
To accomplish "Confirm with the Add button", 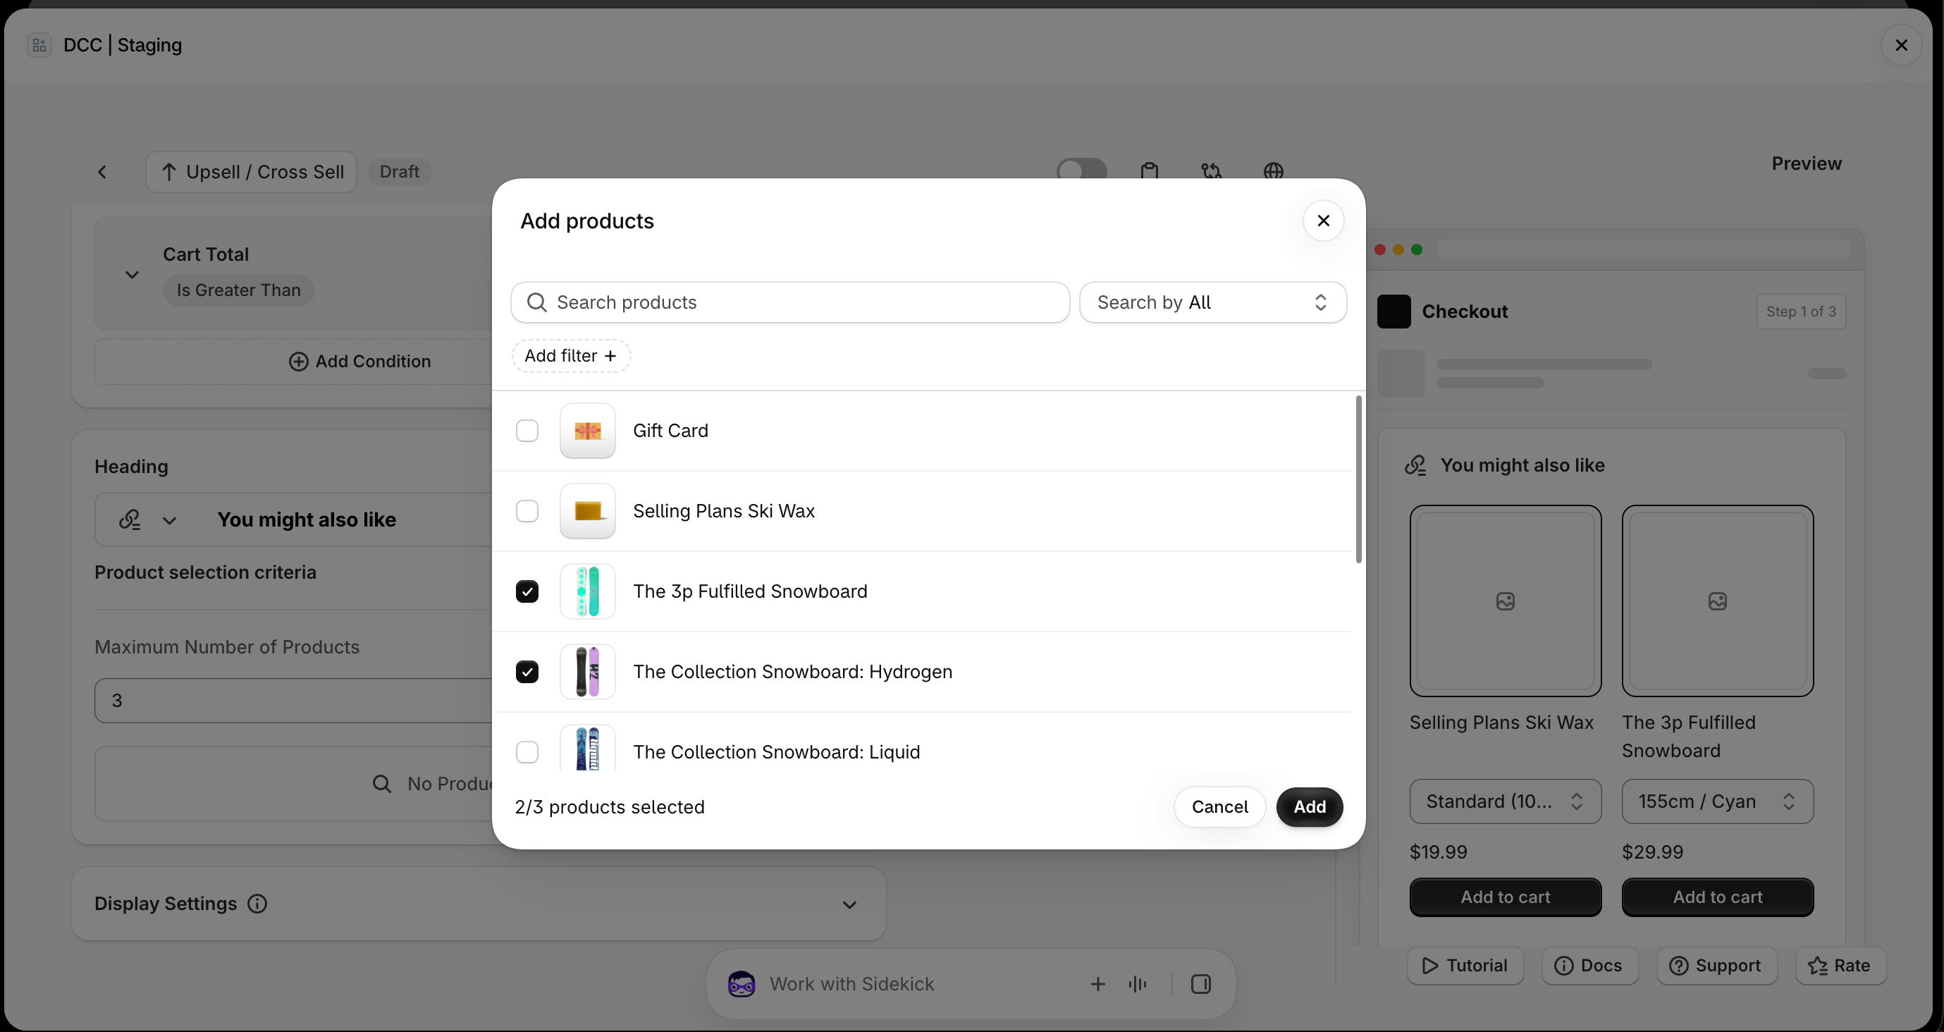I will [1310, 807].
